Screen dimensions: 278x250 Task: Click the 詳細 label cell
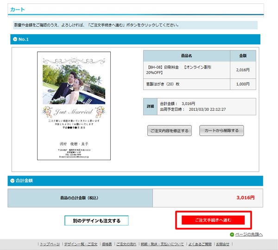point(150,106)
